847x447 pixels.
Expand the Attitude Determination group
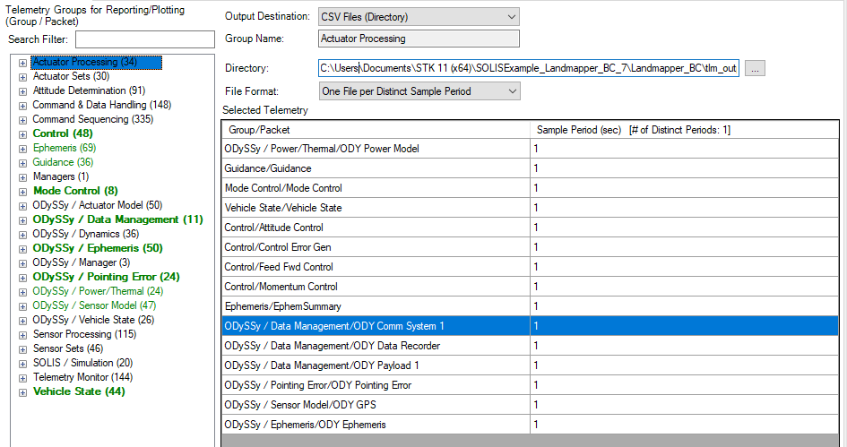click(x=22, y=91)
